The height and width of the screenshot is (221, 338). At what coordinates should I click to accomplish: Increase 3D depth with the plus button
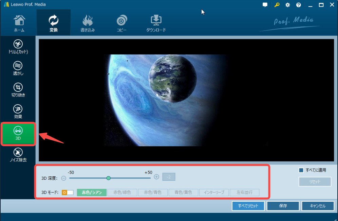click(x=156, y=177)
